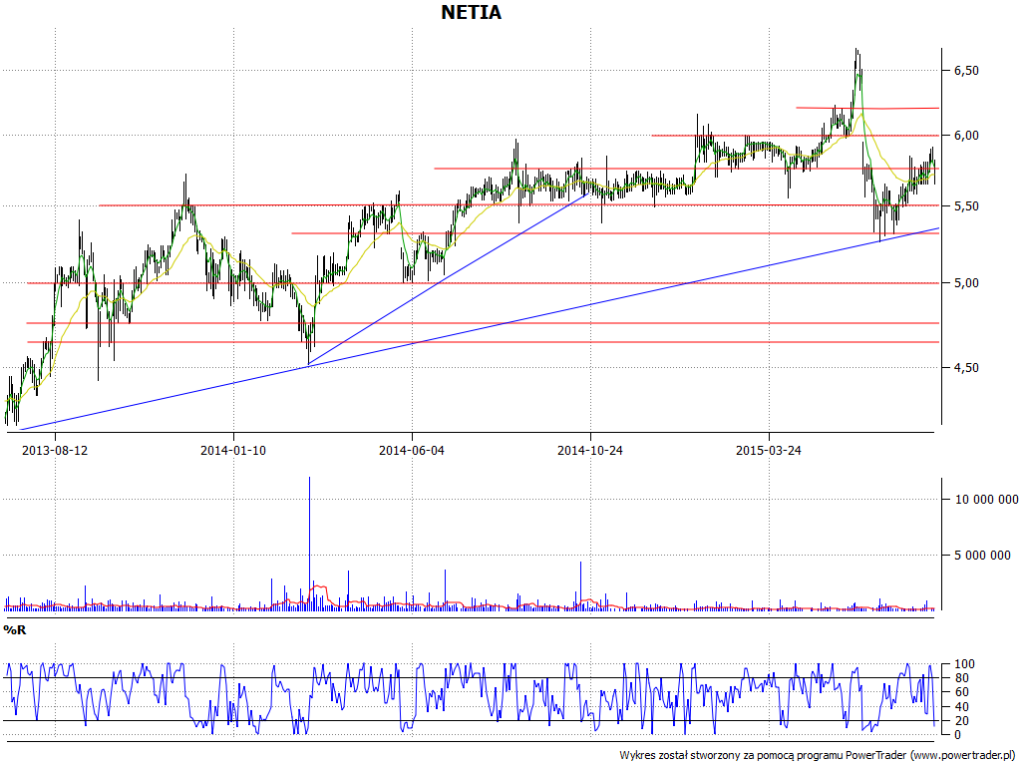
Task: Click the NETIA chart title
Action: click(472, 12)
